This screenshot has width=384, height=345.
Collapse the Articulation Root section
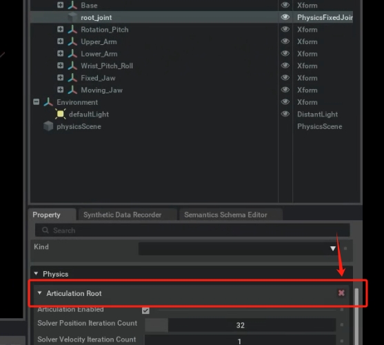click(x=39, y=293)
